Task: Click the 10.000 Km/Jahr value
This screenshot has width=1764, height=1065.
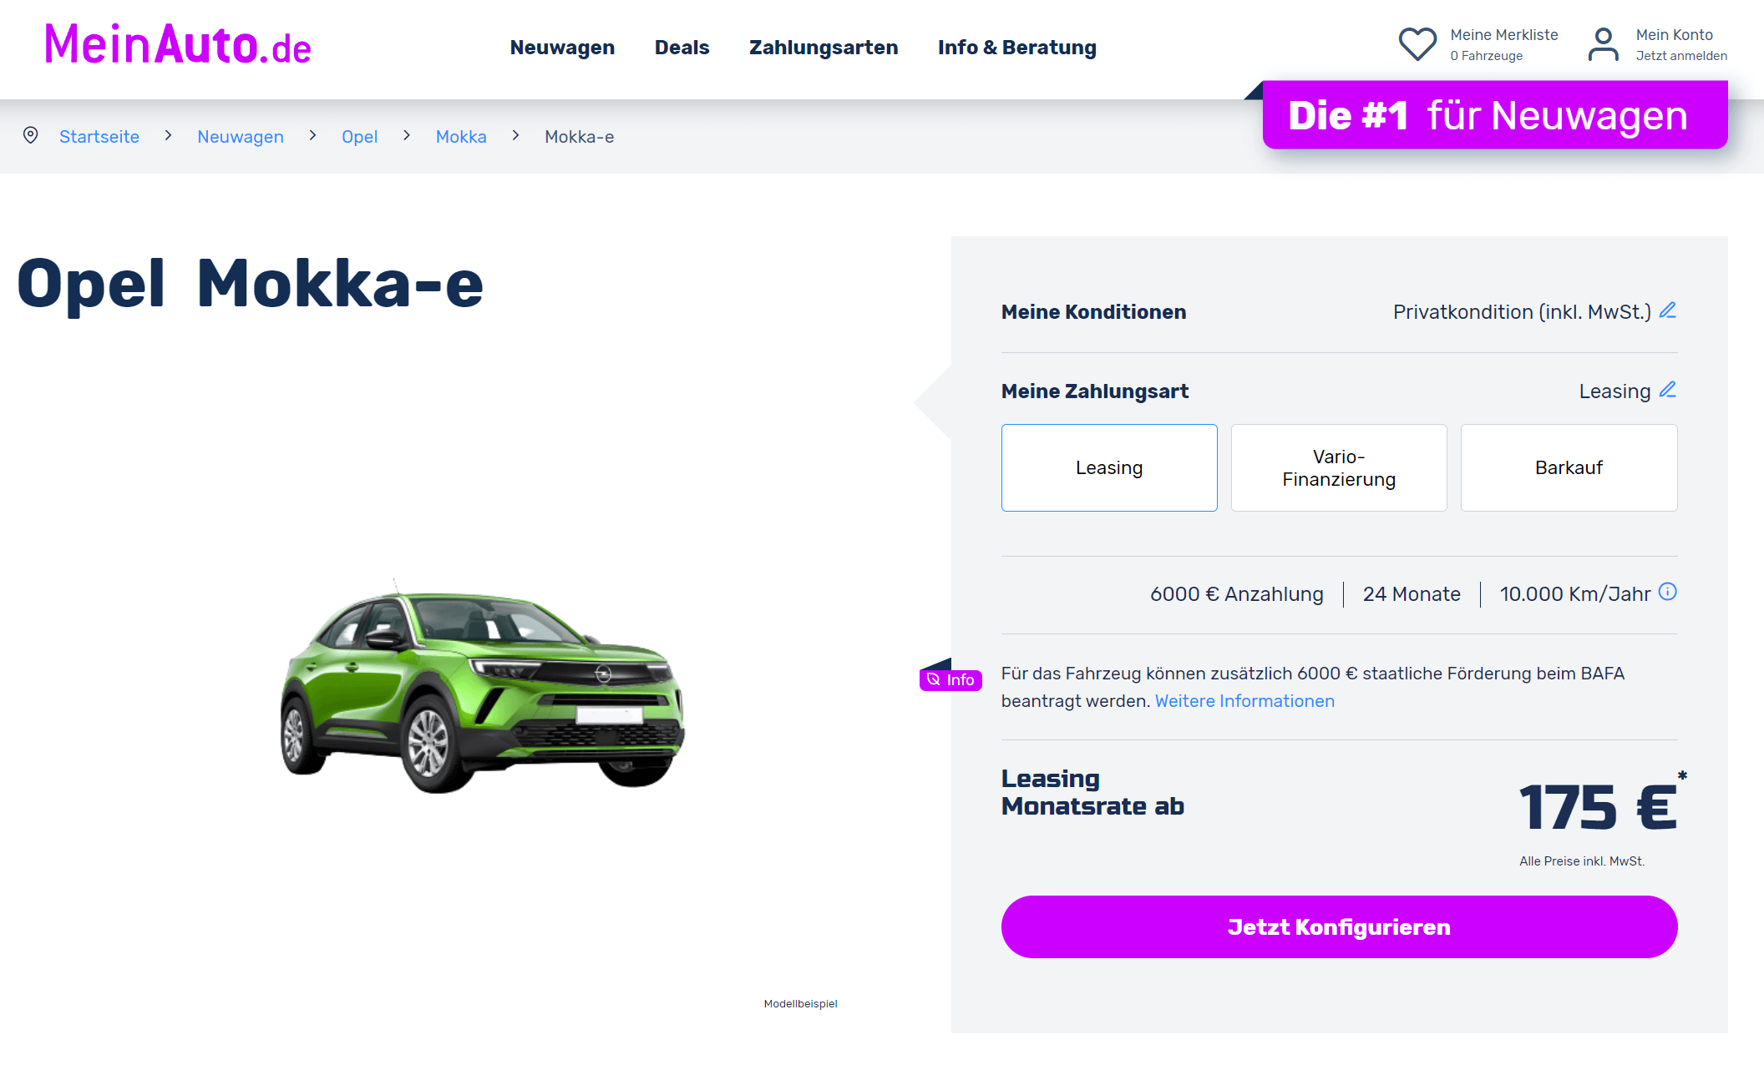Action: pyautogui.click(x=1575, y=594)
